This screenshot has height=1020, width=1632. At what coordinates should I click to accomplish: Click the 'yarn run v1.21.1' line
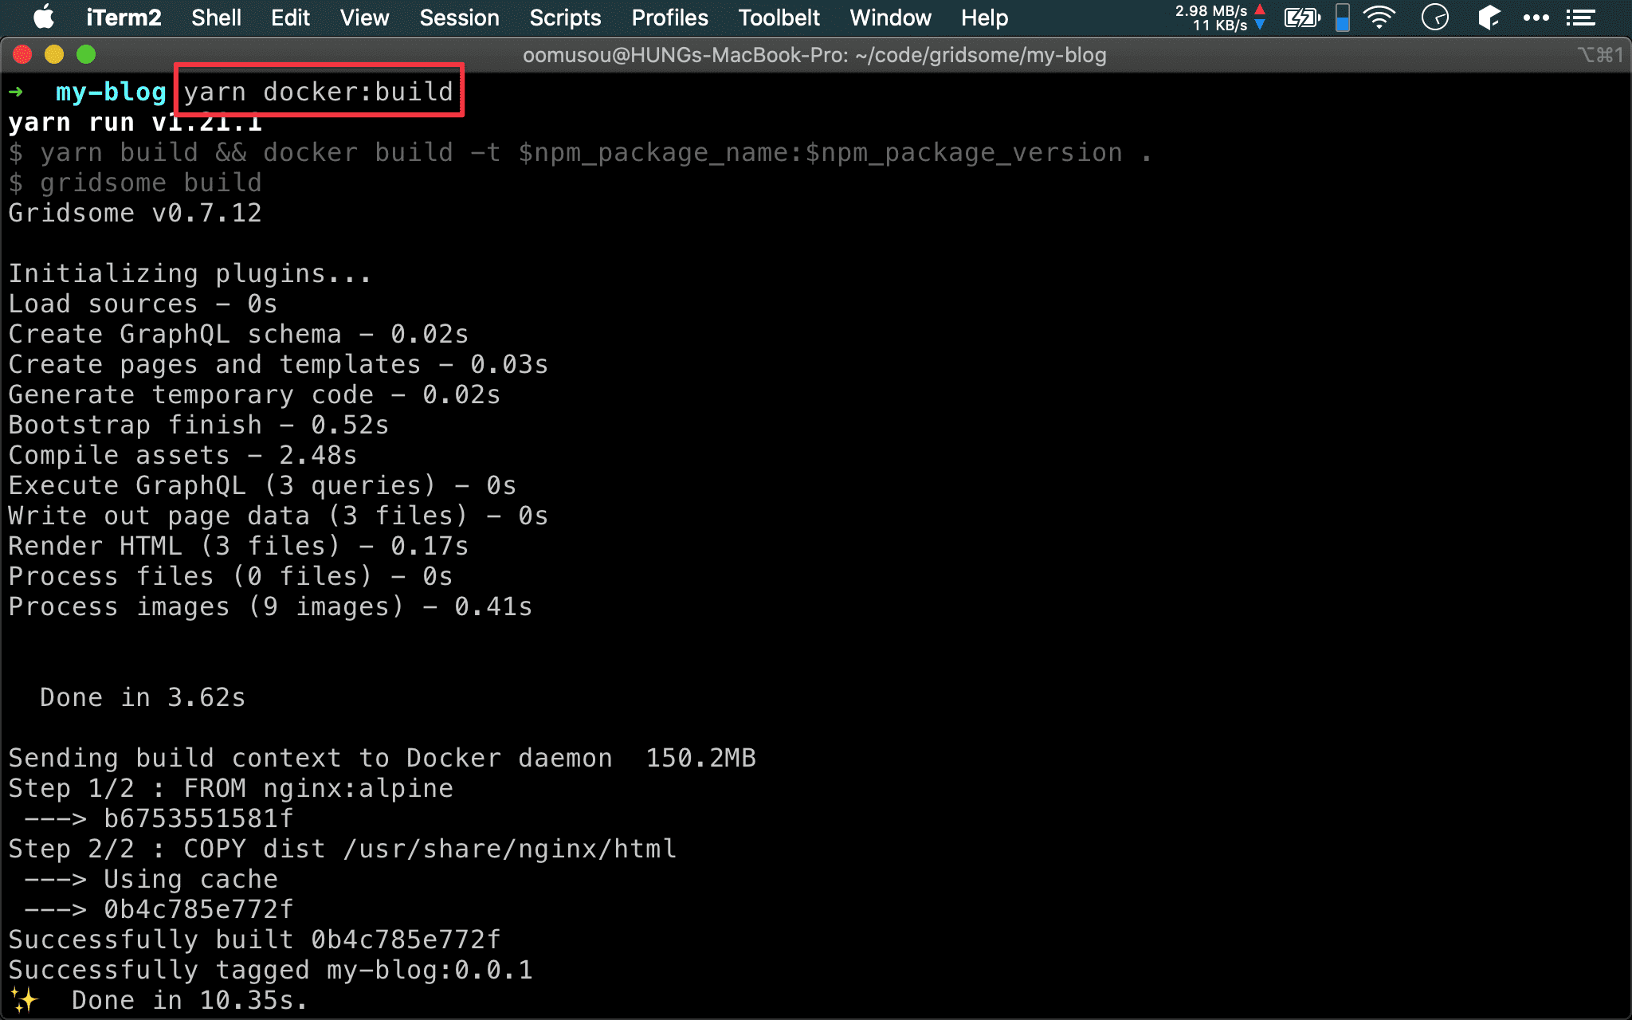(135, 123)
